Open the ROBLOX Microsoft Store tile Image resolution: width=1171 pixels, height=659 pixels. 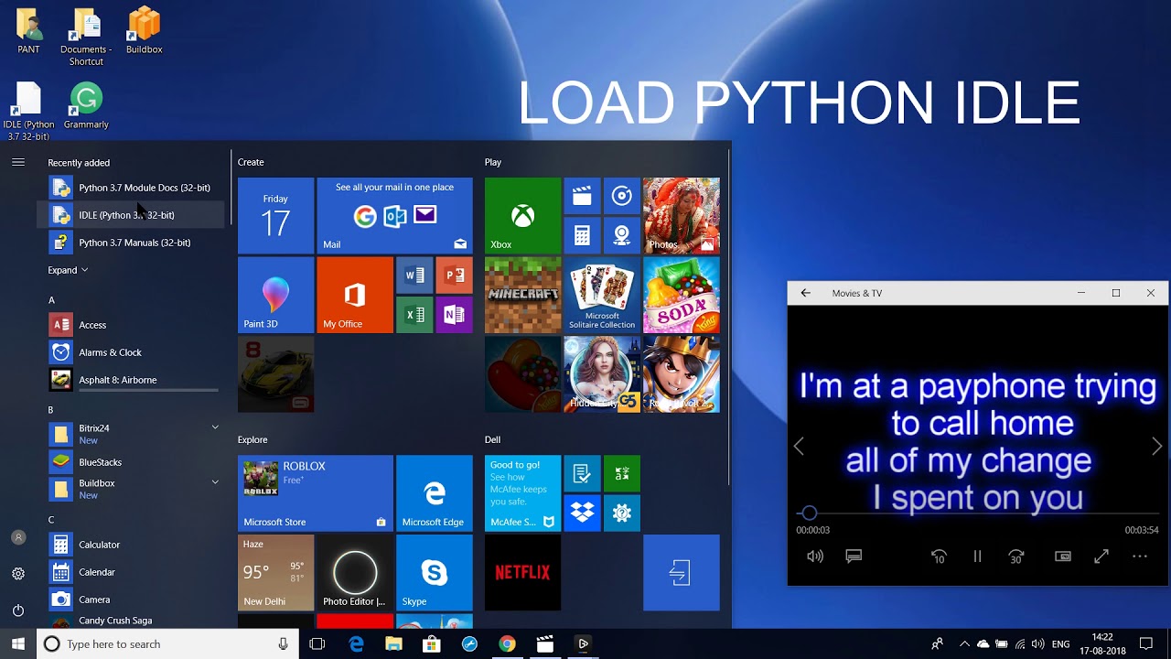click(x=316, y=493)
